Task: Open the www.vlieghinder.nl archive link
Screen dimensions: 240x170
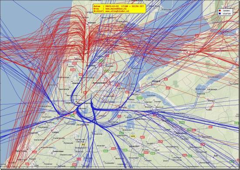Action: [x=117, y=11]
